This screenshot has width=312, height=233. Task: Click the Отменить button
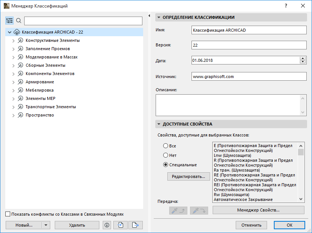251,225
